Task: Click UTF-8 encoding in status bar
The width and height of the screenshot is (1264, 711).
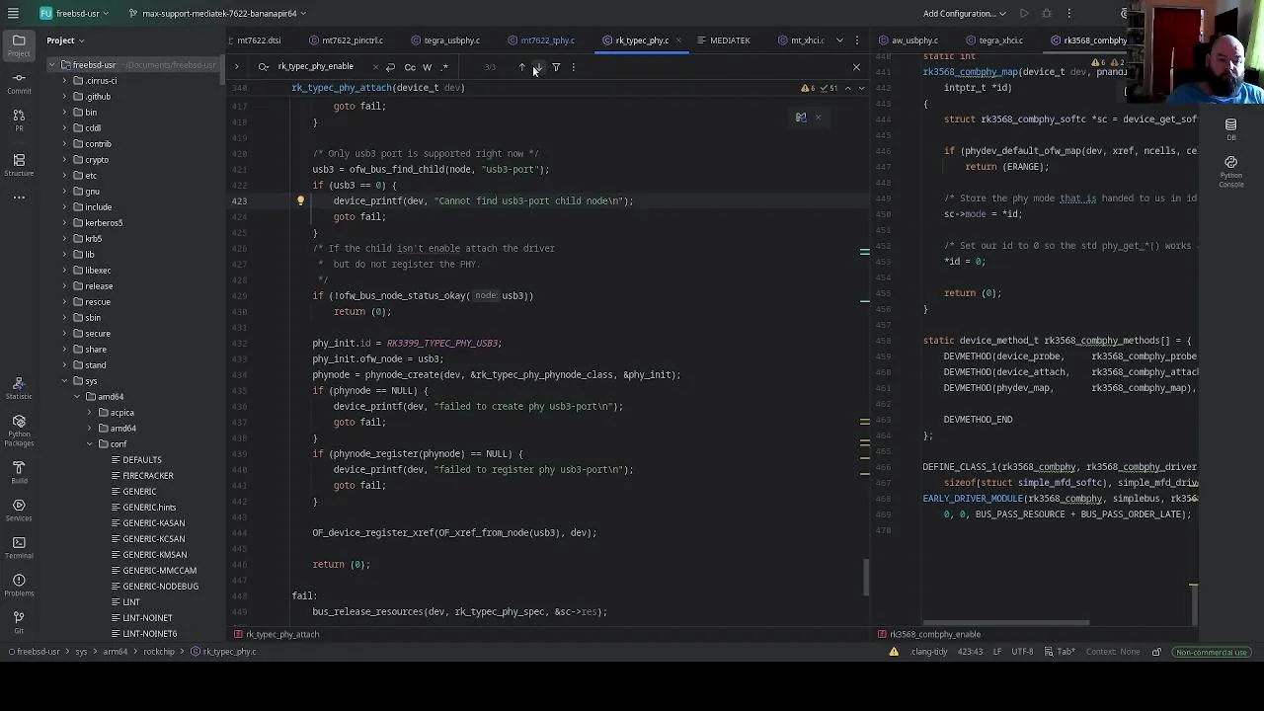Action: [x=1022, y=652]
